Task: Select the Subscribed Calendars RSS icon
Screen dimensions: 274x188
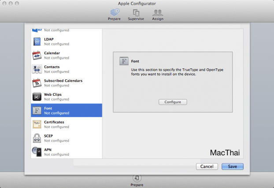Action: [37, 83]
